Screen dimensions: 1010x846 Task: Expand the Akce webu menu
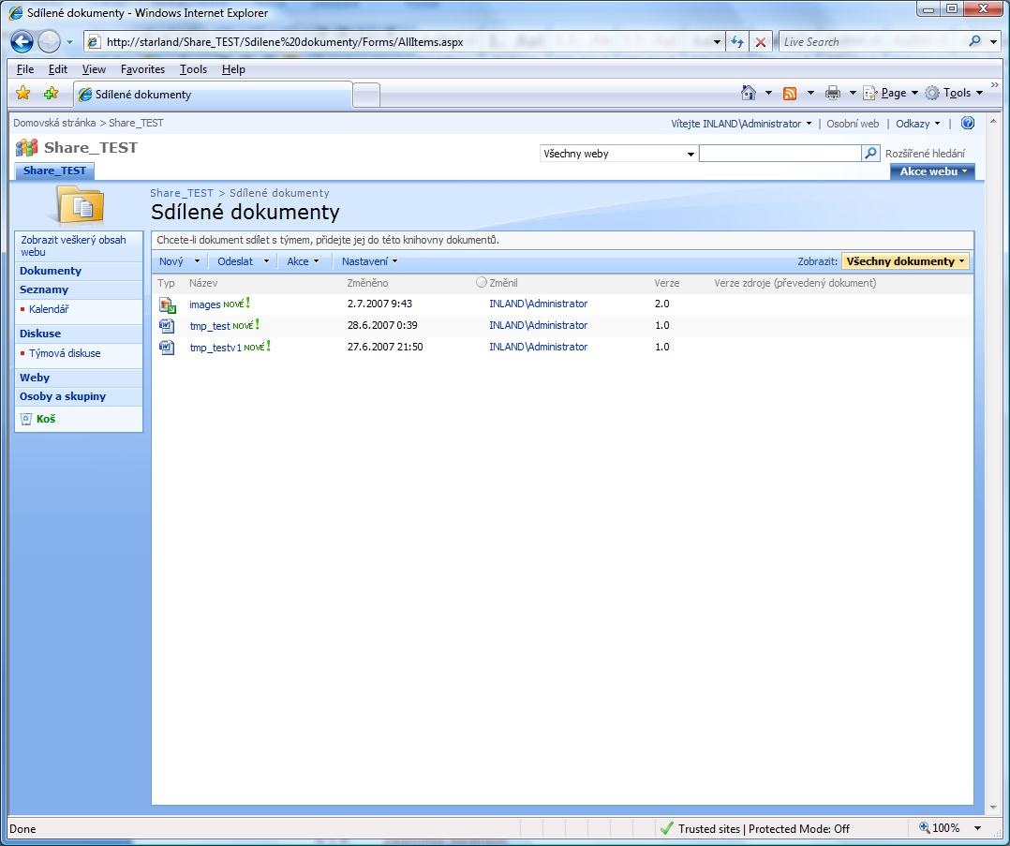click(x=932, y=171)
